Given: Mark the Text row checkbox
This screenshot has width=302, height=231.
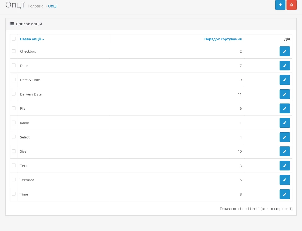Looking at the screenshot, I should tap(14, 165).
